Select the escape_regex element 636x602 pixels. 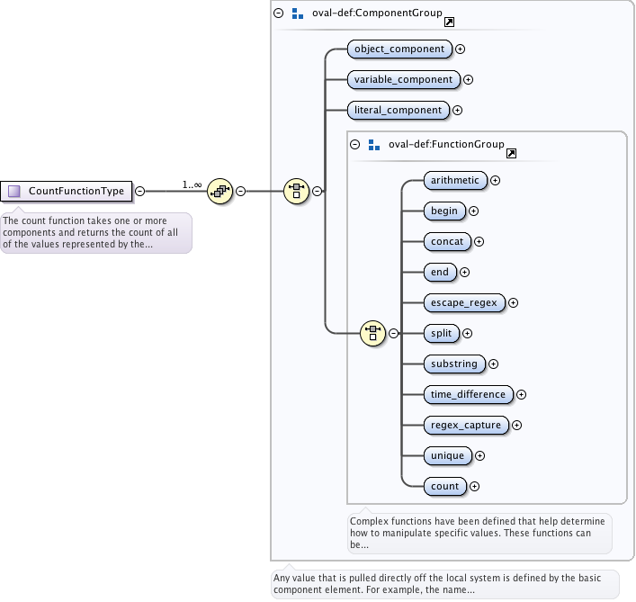click(x=464, y=302)
